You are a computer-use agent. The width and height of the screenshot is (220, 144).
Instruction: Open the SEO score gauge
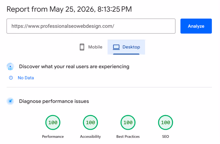click(x=166, y=122)
